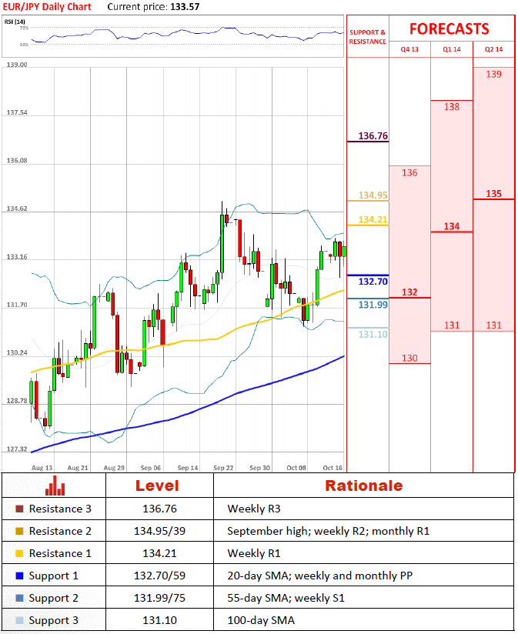The width and height of the screenshot is (518, 634).
Task: Click the Resistance 2 gold color square
Action: click(x=18, y=532)
